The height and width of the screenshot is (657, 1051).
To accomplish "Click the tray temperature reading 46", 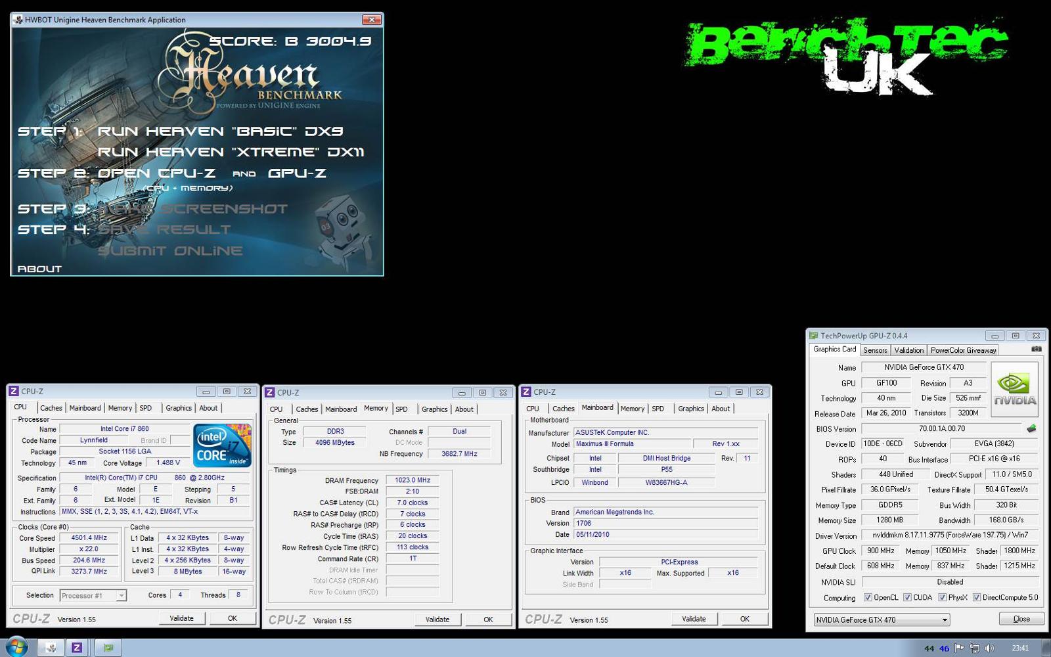I will coord(944,648).
